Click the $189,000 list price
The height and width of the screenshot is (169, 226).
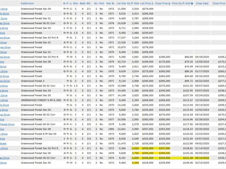[x=148, y=61]
